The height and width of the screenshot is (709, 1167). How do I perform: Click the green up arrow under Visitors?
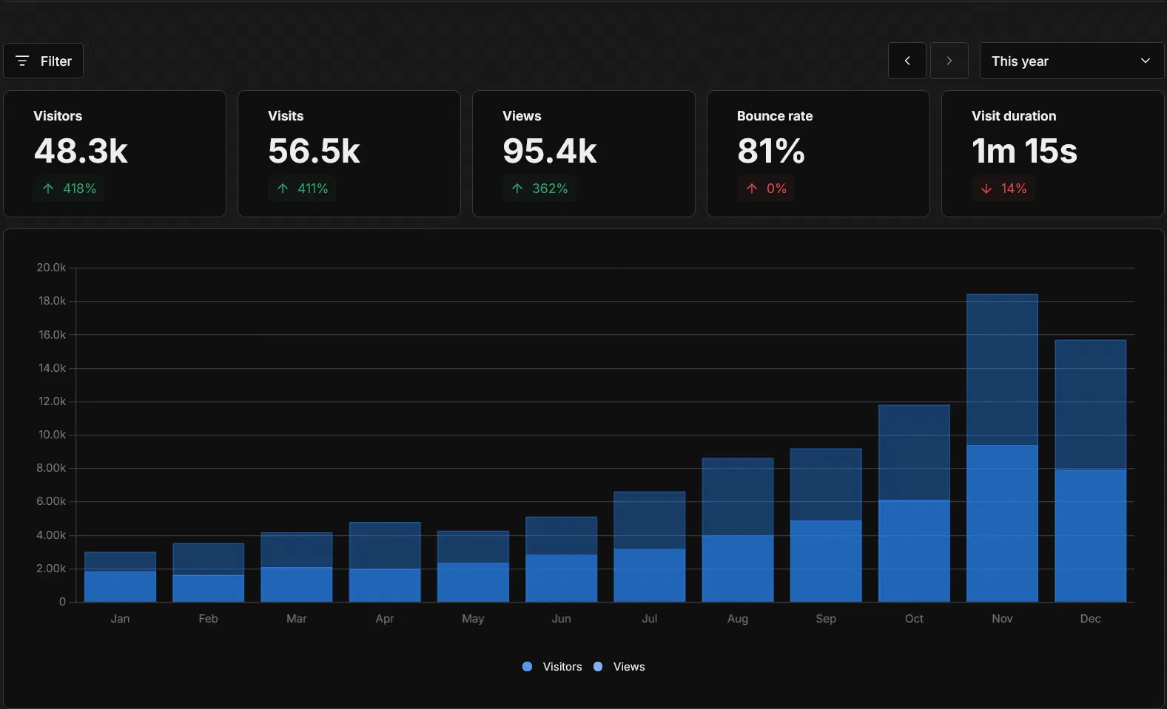point(48,189)
